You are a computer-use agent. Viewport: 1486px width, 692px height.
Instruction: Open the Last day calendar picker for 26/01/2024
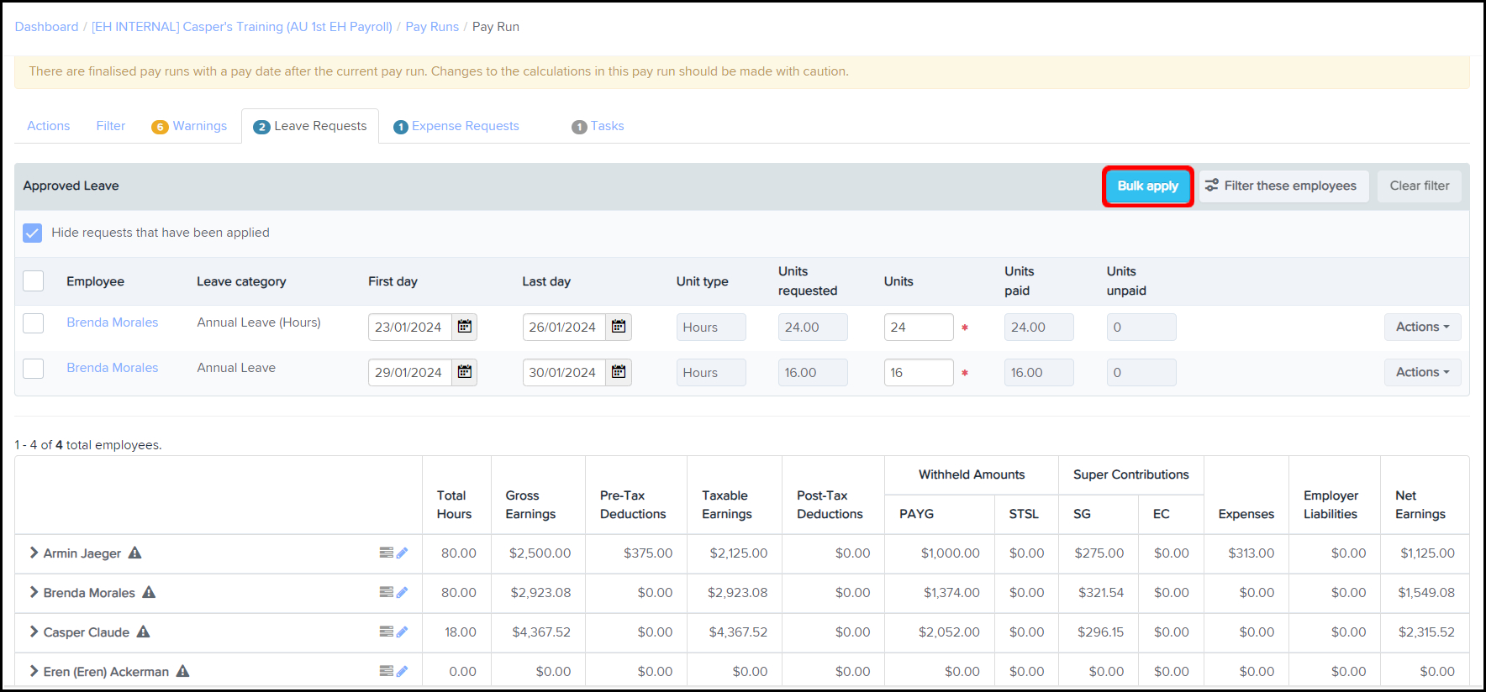pyautogui.click(x=619, y=327)
